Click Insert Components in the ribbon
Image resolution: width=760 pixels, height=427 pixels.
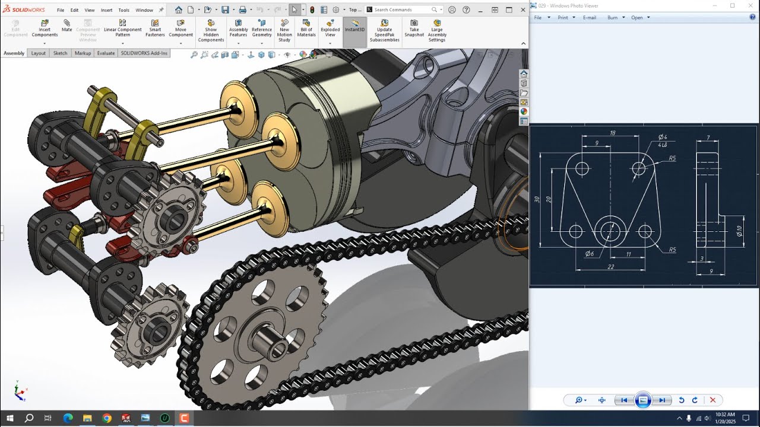[45, 28]
